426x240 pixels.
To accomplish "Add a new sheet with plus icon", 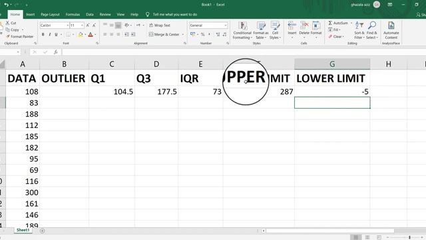I will pyautogui.click(x=43, y=231).
